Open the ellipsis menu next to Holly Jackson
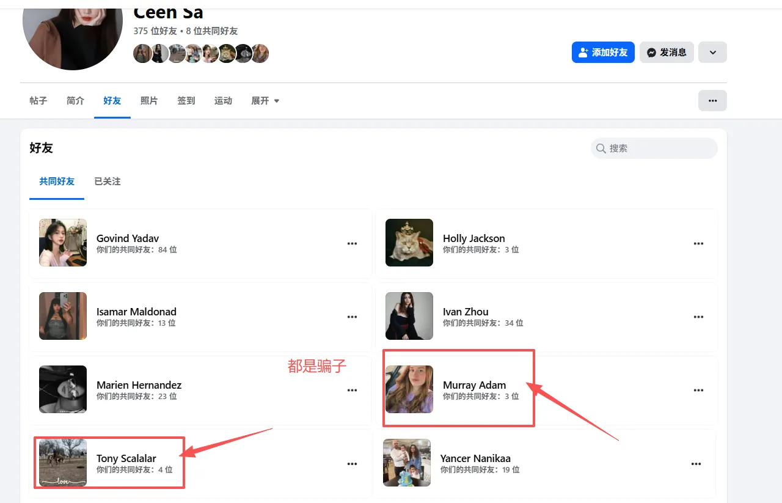This screenshot has width=782, height=503. coord(698,243)
